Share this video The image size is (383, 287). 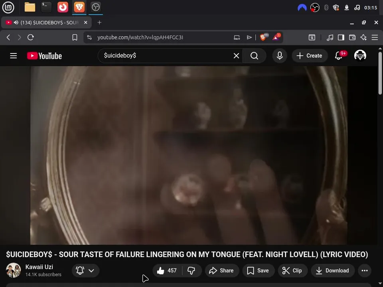click(222, 270)
